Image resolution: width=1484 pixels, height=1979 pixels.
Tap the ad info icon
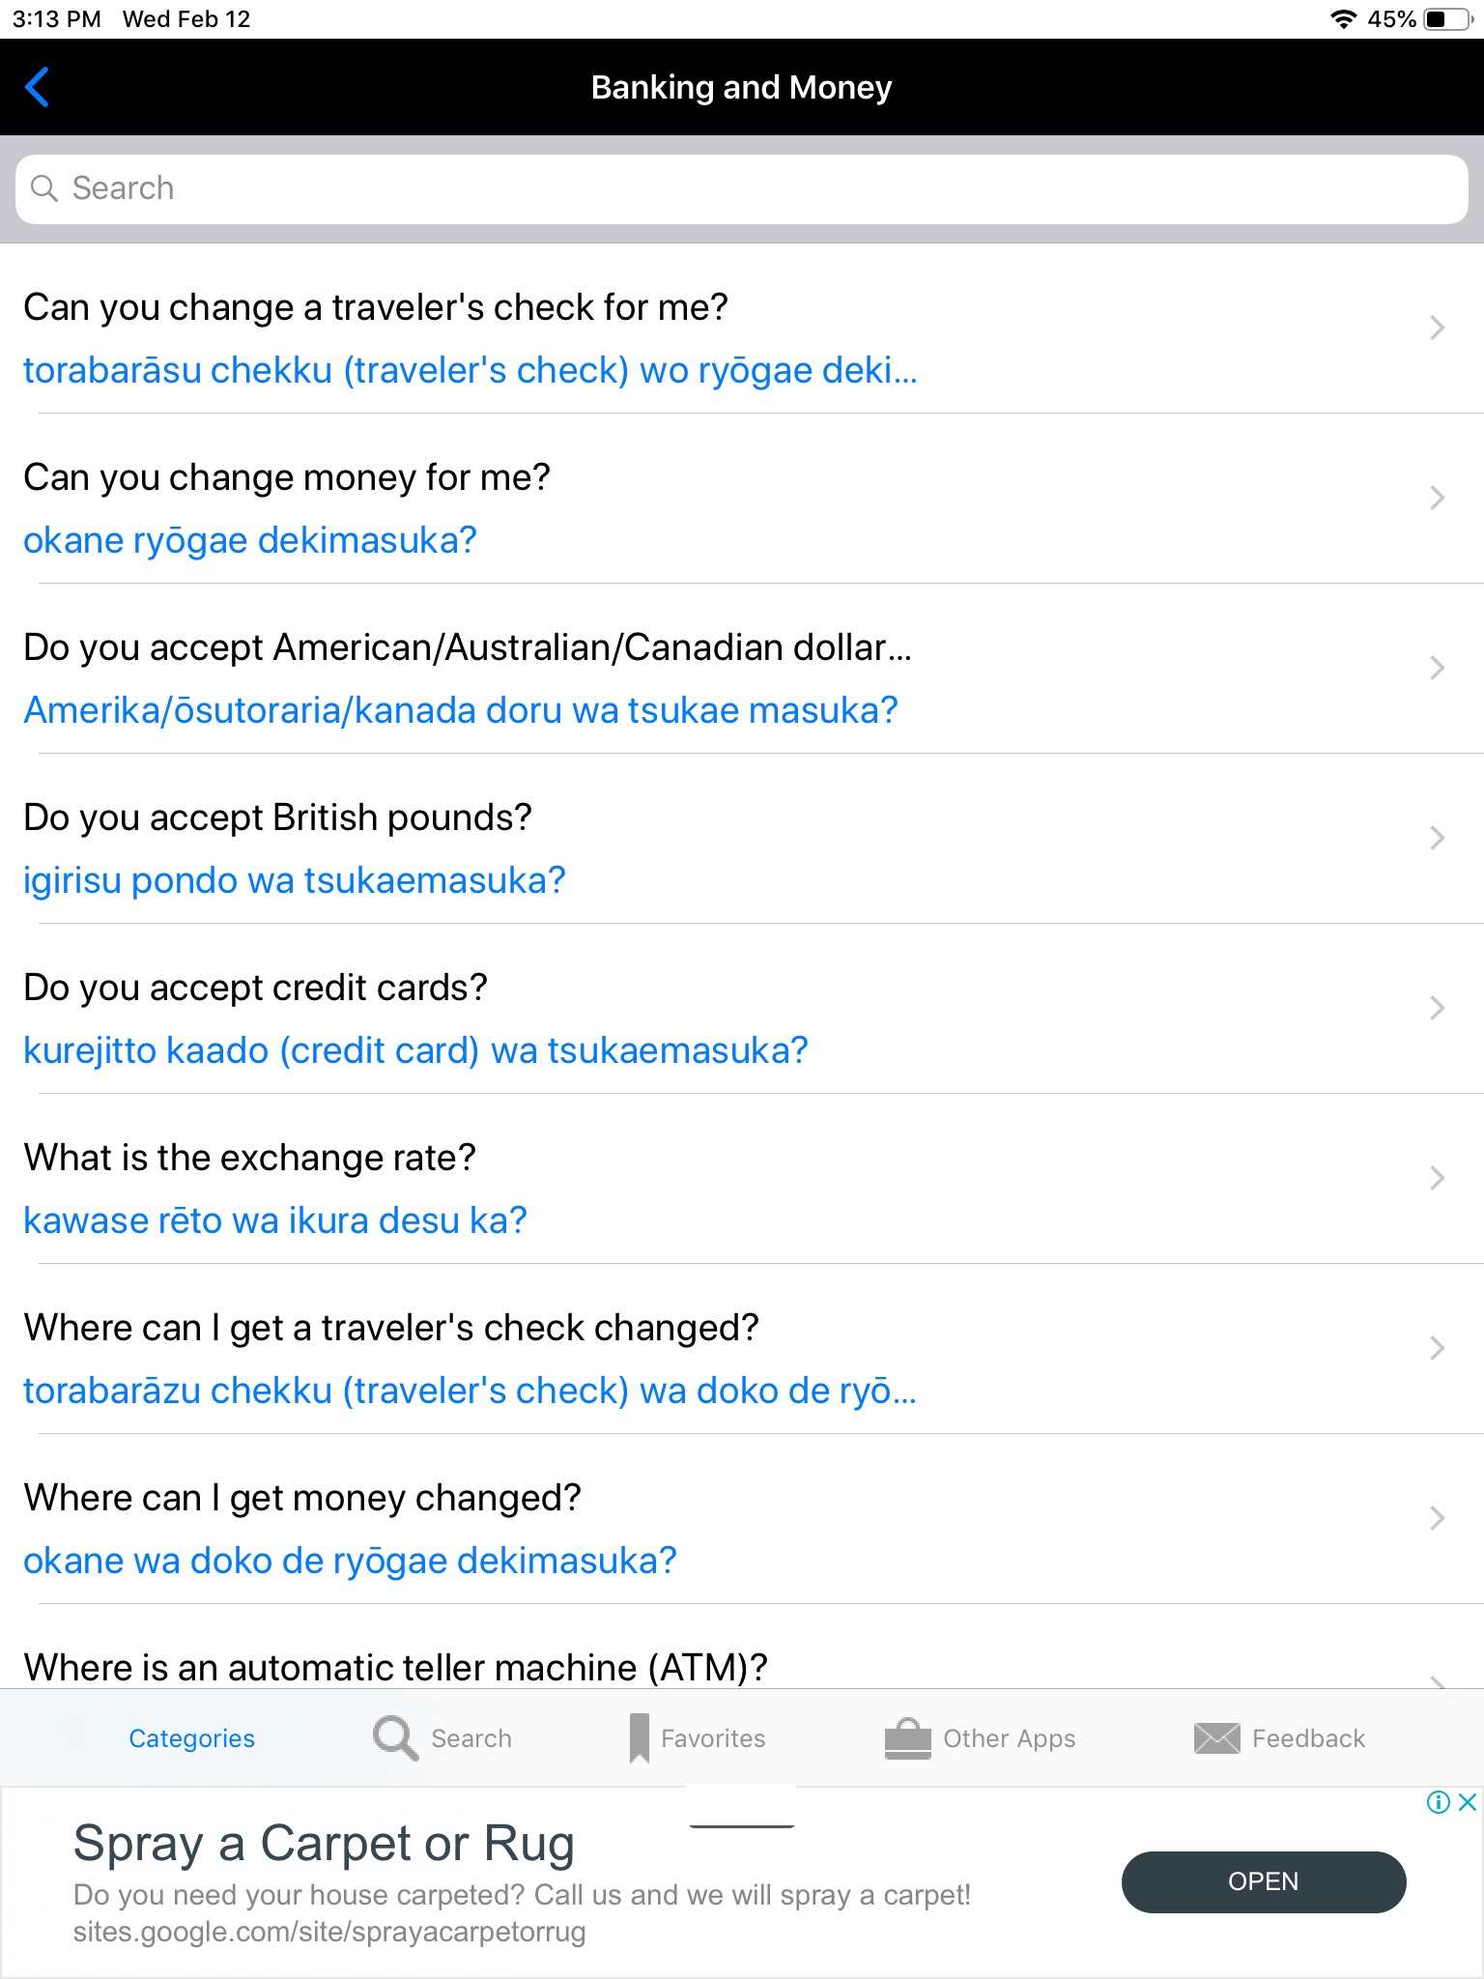tap(1439, 1802)
